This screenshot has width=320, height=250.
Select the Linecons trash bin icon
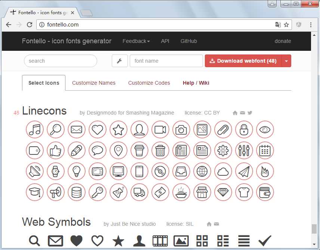(160, 151)
